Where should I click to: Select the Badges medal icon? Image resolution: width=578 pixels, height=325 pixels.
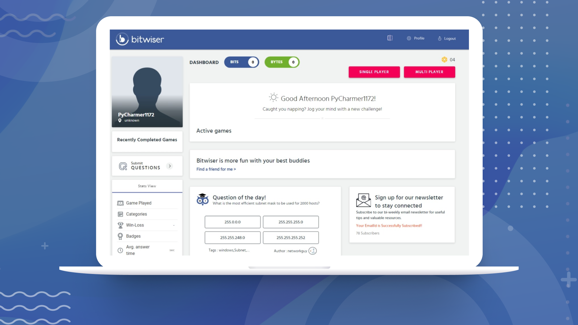coord(120,236)
